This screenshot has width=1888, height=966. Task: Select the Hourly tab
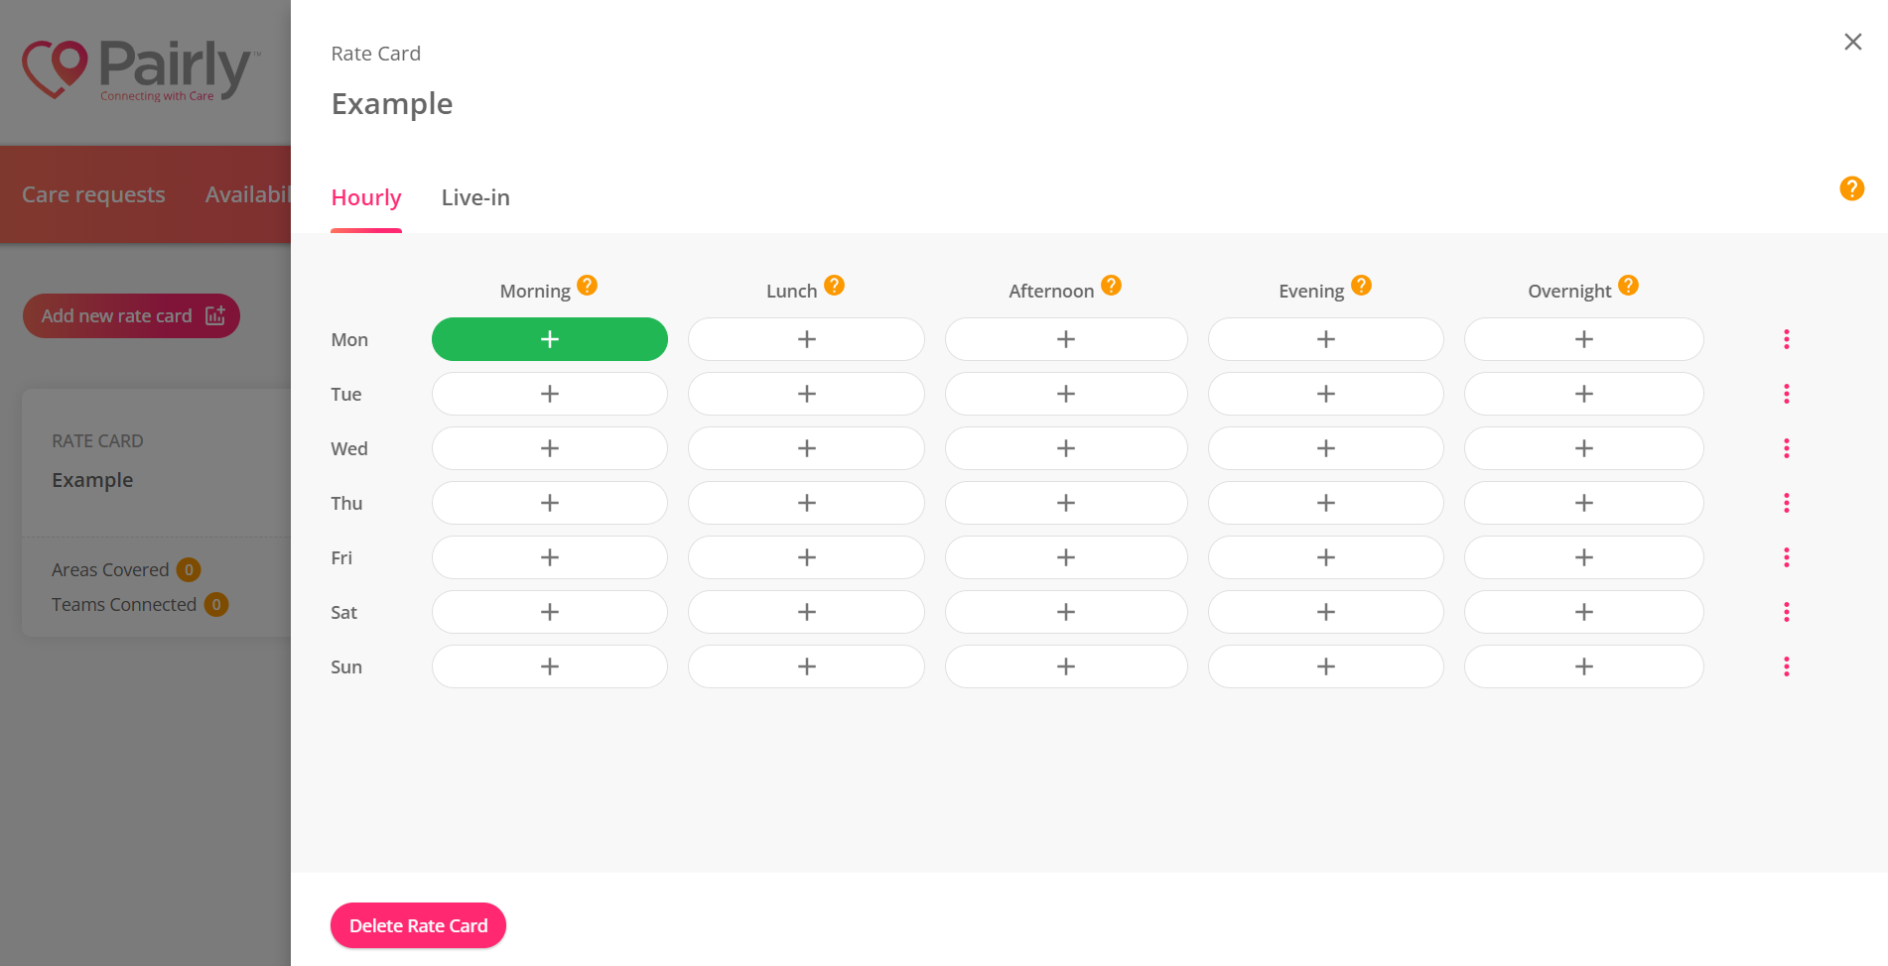click(366, 197)
